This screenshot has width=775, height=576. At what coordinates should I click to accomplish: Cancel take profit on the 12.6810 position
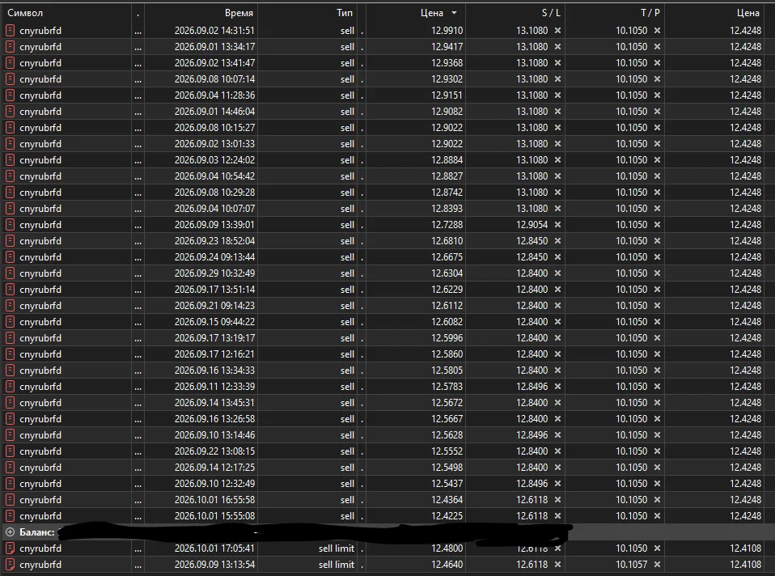pos(658,241)
